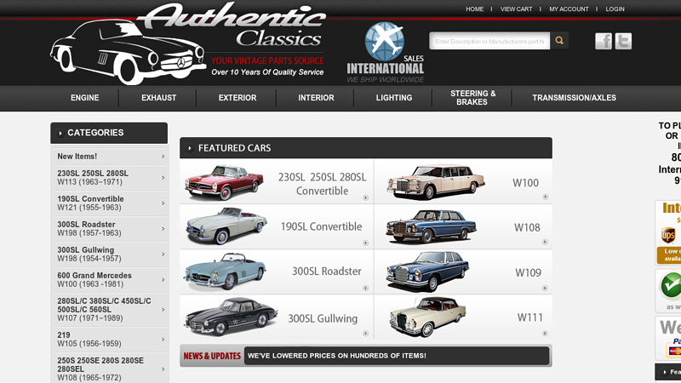Expand the 300SL Gullwing W198 chevron
The image size is (681, 383).
(163, 254)
